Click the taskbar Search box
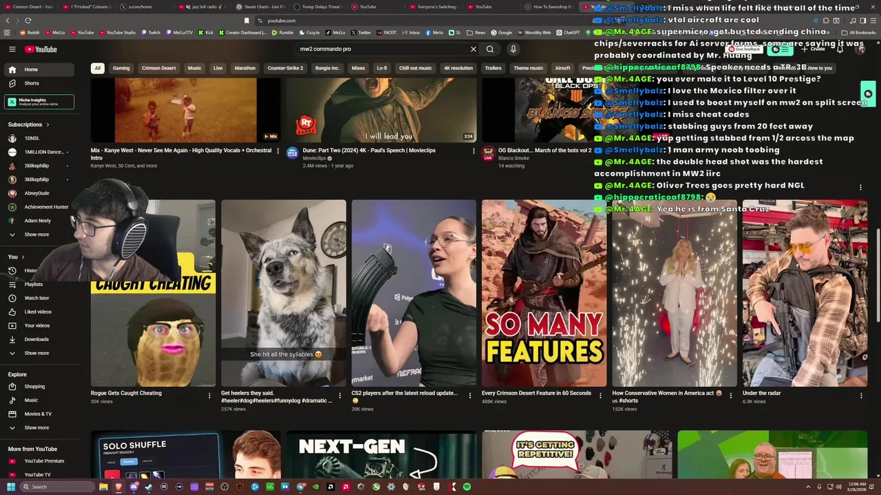Image resolution: width=881 pixels, height=495 pixels. (59, 487)
